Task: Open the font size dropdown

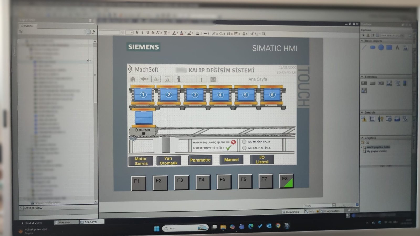Action: coord(132,33)
